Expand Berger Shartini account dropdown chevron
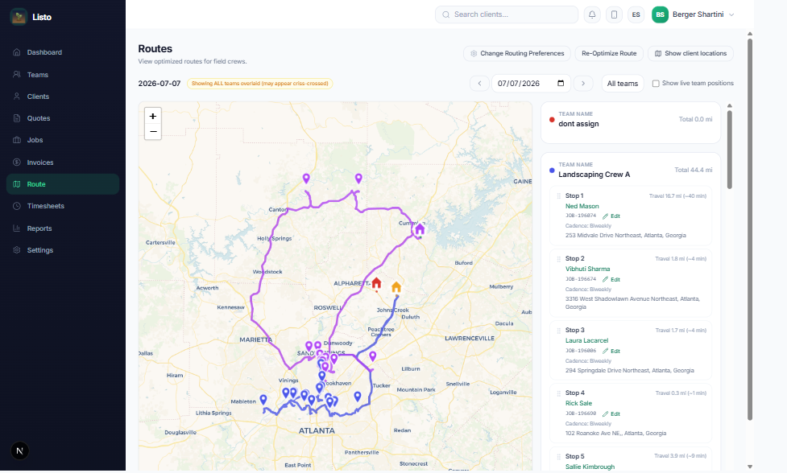 (x=731, y=14)
